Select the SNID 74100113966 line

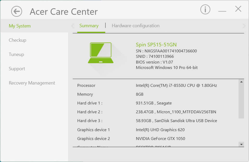tap(155, 57)
